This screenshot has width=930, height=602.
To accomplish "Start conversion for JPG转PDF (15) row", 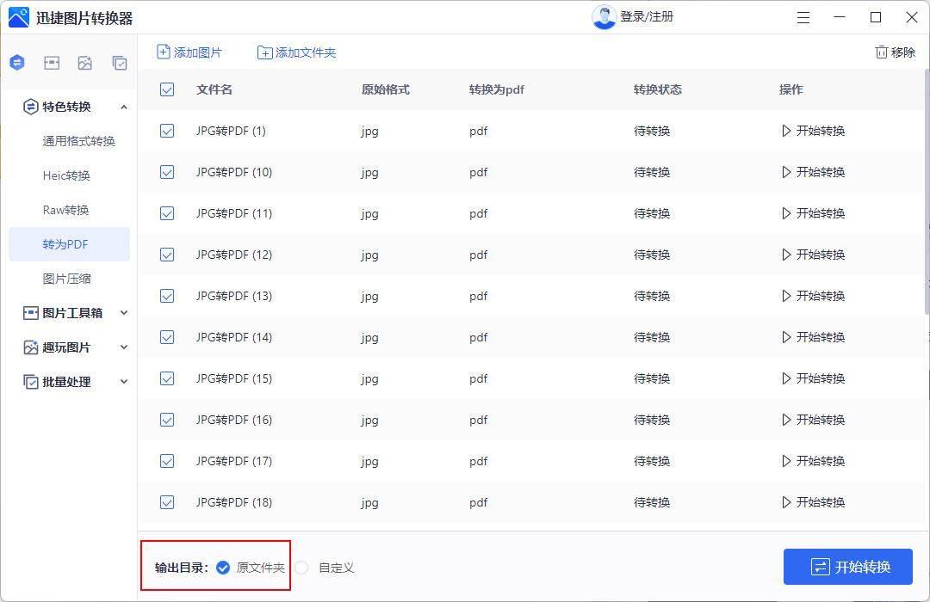I will tap(813, 378).
